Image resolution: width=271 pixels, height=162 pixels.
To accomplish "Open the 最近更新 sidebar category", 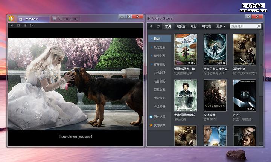I will point(159,47).
